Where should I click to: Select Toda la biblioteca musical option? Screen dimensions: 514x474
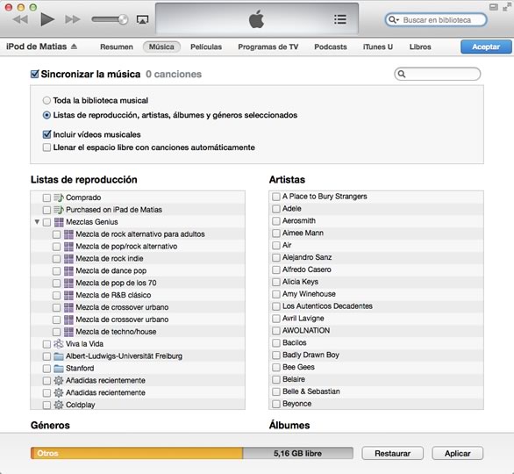46,100
